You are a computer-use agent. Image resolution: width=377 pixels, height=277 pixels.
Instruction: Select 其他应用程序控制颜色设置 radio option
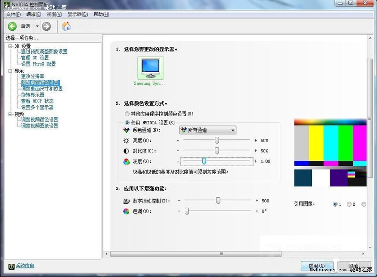[x=127, y=114]
